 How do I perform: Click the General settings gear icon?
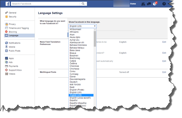click(x=7, y=13)
